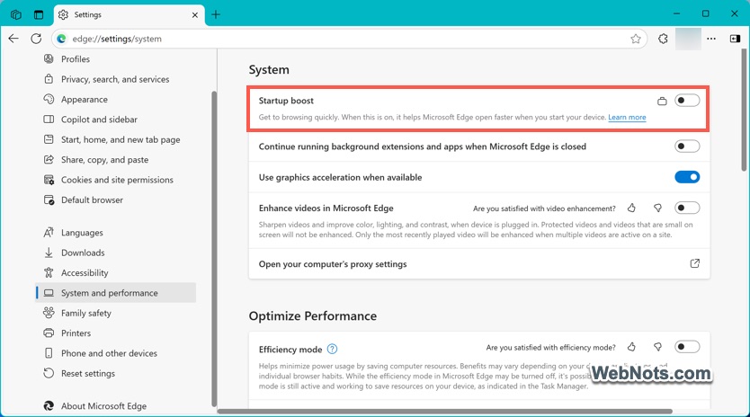
Task: Open the profile avatar button
Action: click(x=688, y=39)
